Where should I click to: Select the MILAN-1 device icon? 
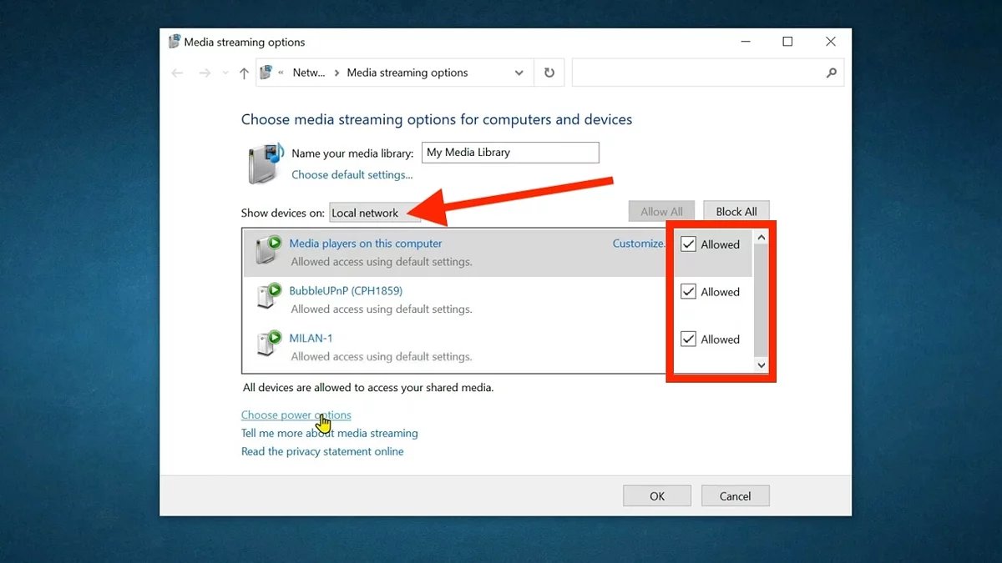click(x=269, y=344)
